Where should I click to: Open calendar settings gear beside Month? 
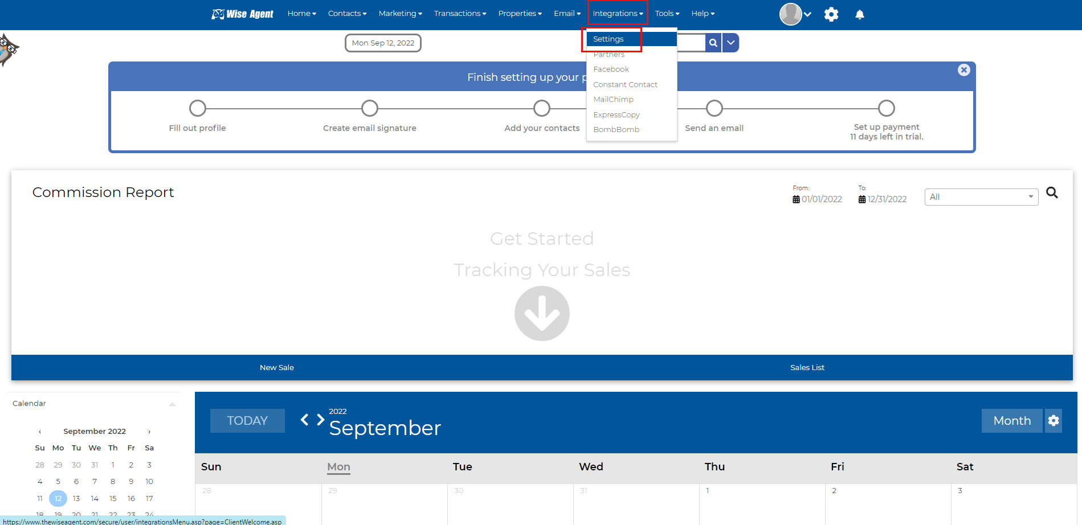(x=1054, y=421)
